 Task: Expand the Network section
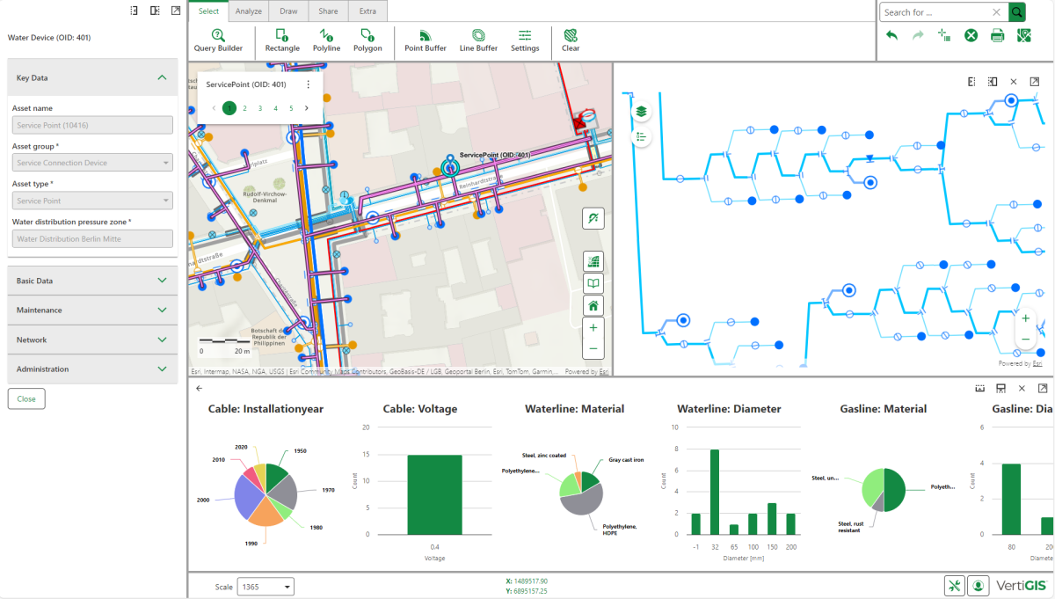click(x=162, y=340)
